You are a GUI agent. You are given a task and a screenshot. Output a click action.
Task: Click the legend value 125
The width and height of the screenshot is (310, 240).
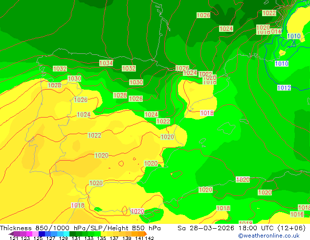click(x=38, y=238)
